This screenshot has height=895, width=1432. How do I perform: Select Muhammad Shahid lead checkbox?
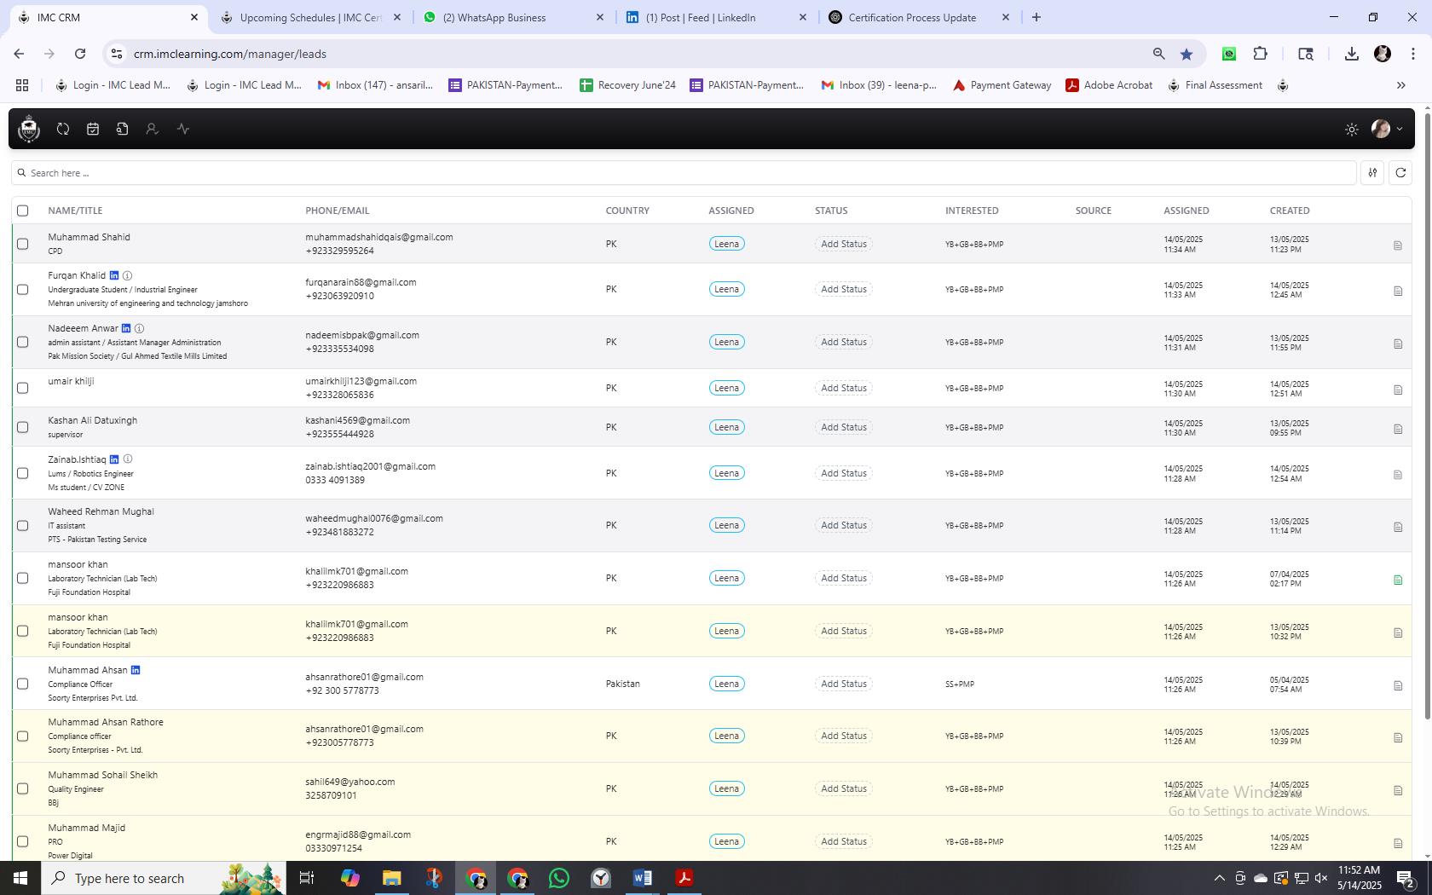pyautogui.click(x=23, y=244)
